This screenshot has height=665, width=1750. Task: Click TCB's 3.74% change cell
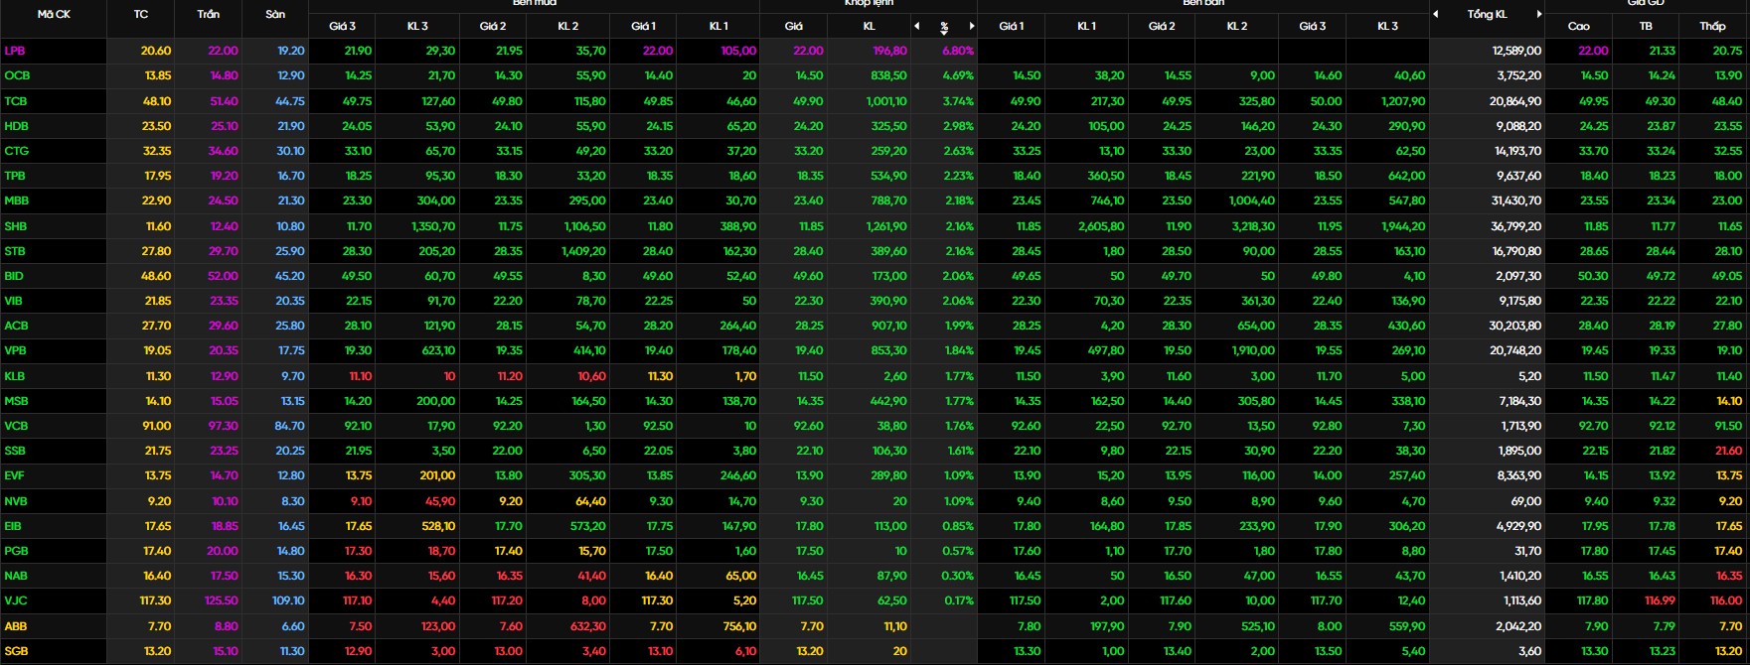click(958, 101)
